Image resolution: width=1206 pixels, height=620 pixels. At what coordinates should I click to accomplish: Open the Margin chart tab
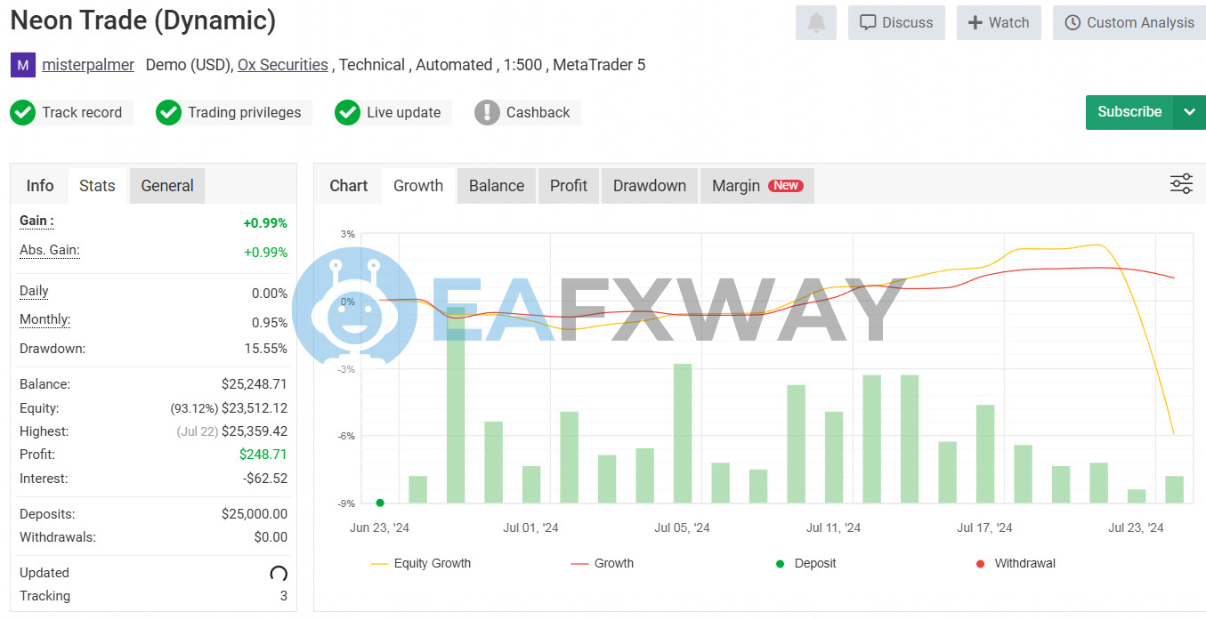point(757,186)
